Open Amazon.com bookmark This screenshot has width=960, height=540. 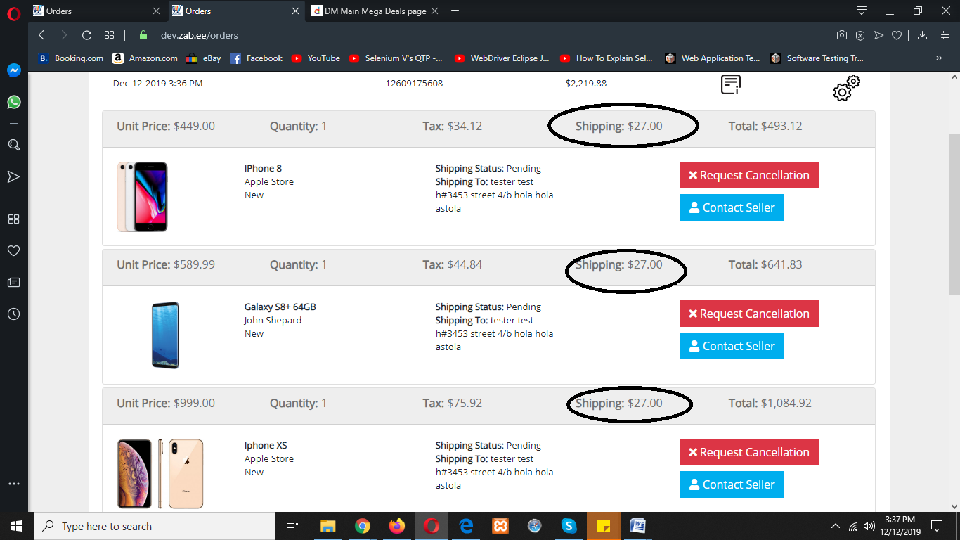point(145,58)
